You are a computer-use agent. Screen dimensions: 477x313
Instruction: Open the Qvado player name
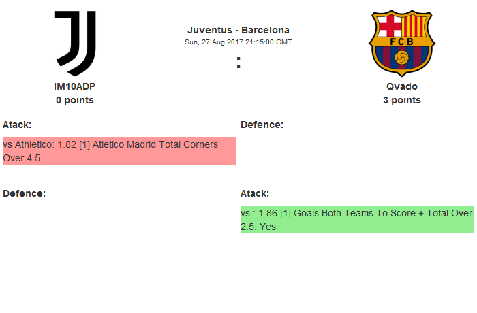401,87
